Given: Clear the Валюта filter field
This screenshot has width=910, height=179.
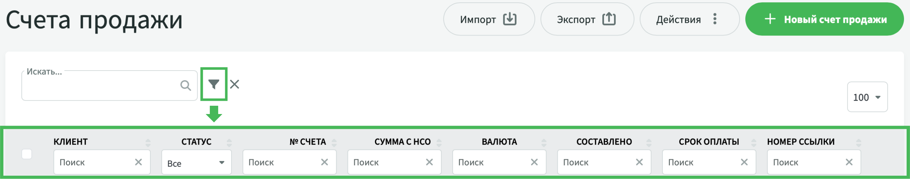Looking at the screenshot, I should [x=534, y=162].
